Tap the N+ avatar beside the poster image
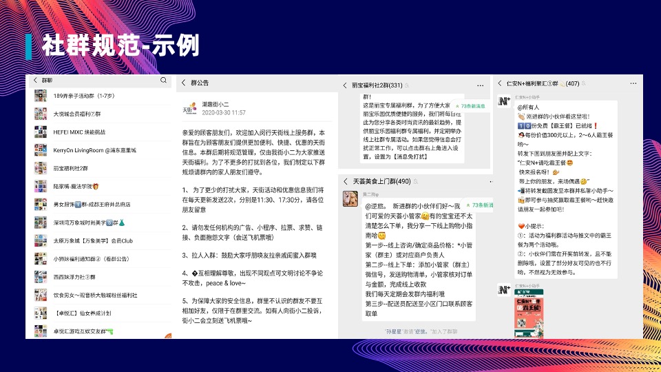661x372 pixels. tap(504, 290)
